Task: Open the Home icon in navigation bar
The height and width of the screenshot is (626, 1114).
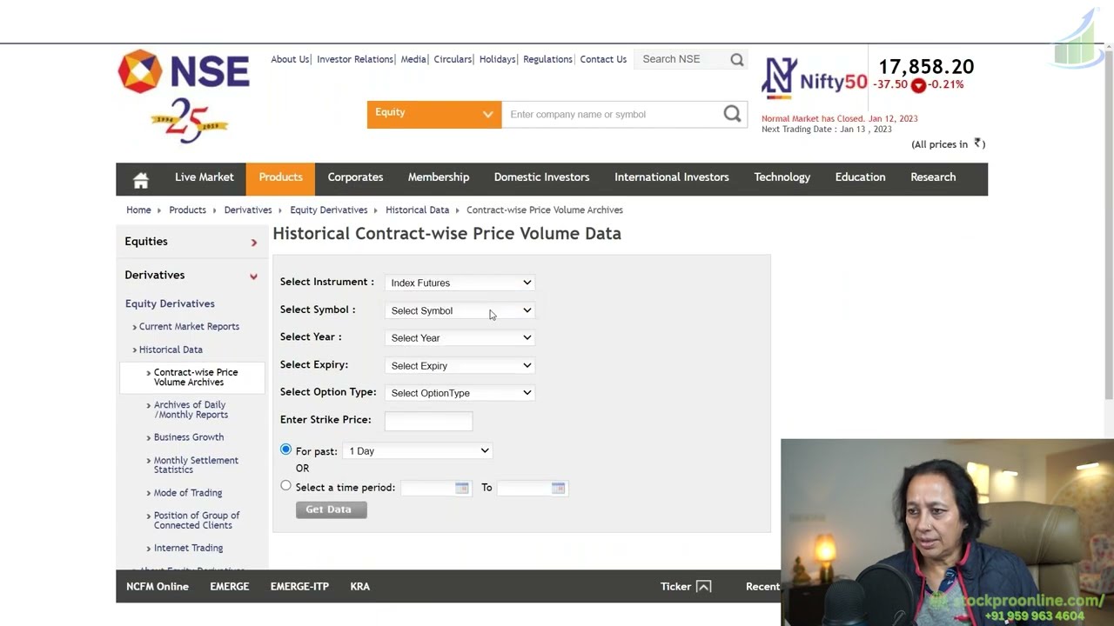Action: click(141, 179)
